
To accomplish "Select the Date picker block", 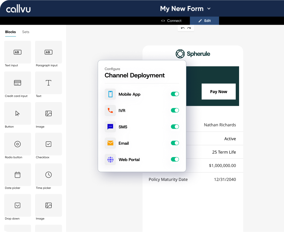I will 17,175.
